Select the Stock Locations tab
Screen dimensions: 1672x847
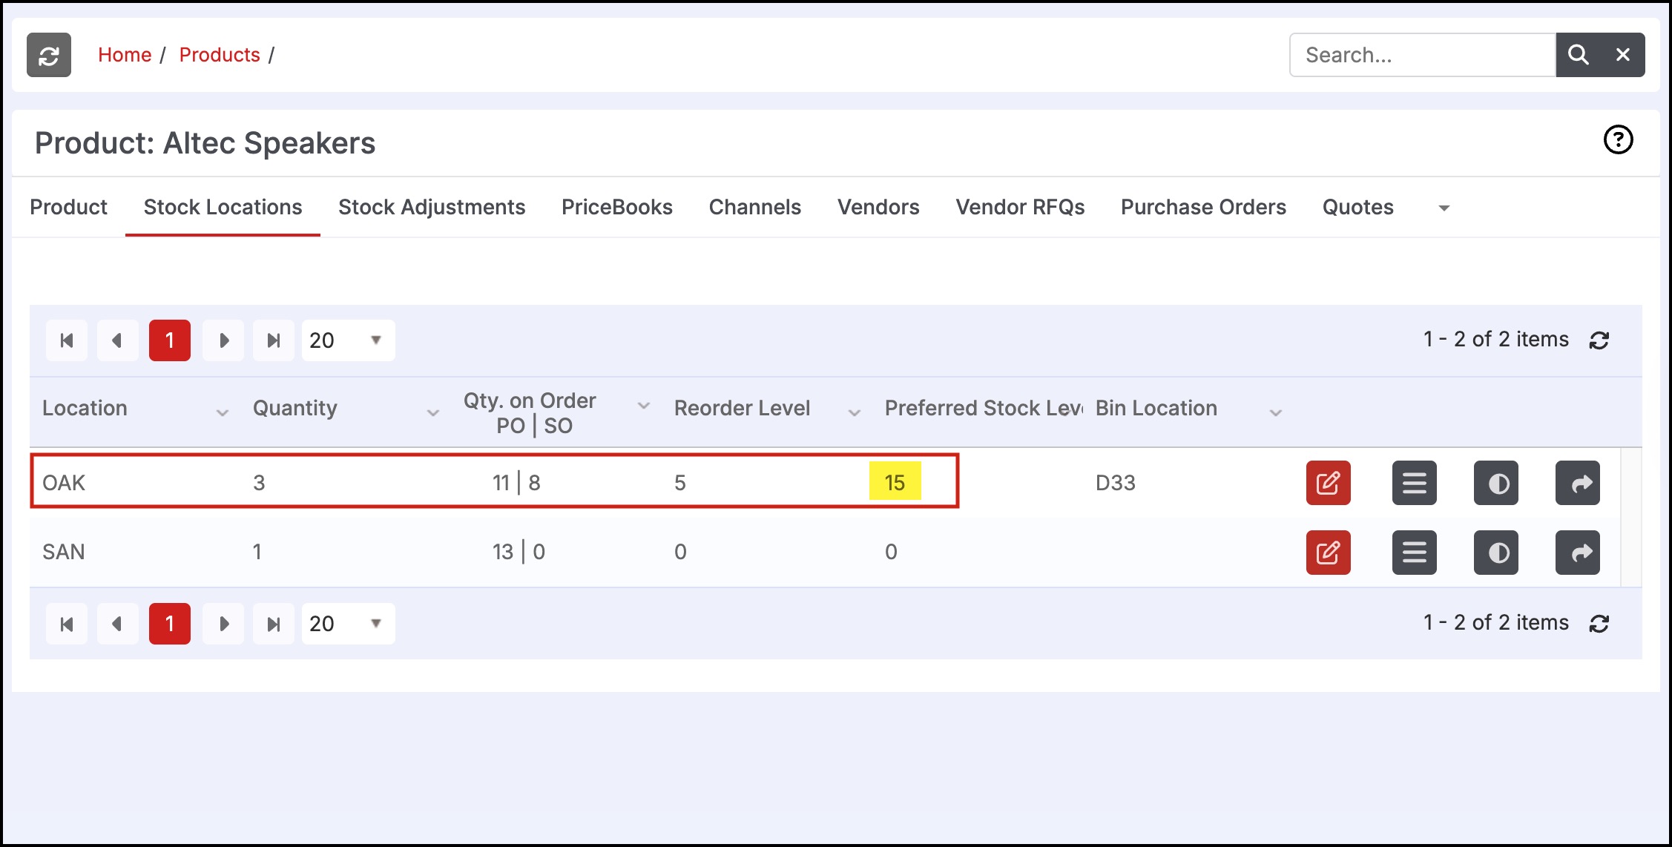click(223, 207)
